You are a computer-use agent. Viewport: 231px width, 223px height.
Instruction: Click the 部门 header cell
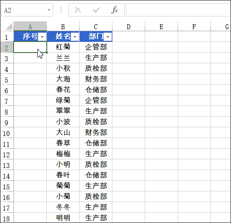pyautogui.click(x=96, y=37)
